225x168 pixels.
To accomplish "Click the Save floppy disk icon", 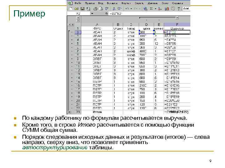I will pyautogui.click(x=82, y=9).
